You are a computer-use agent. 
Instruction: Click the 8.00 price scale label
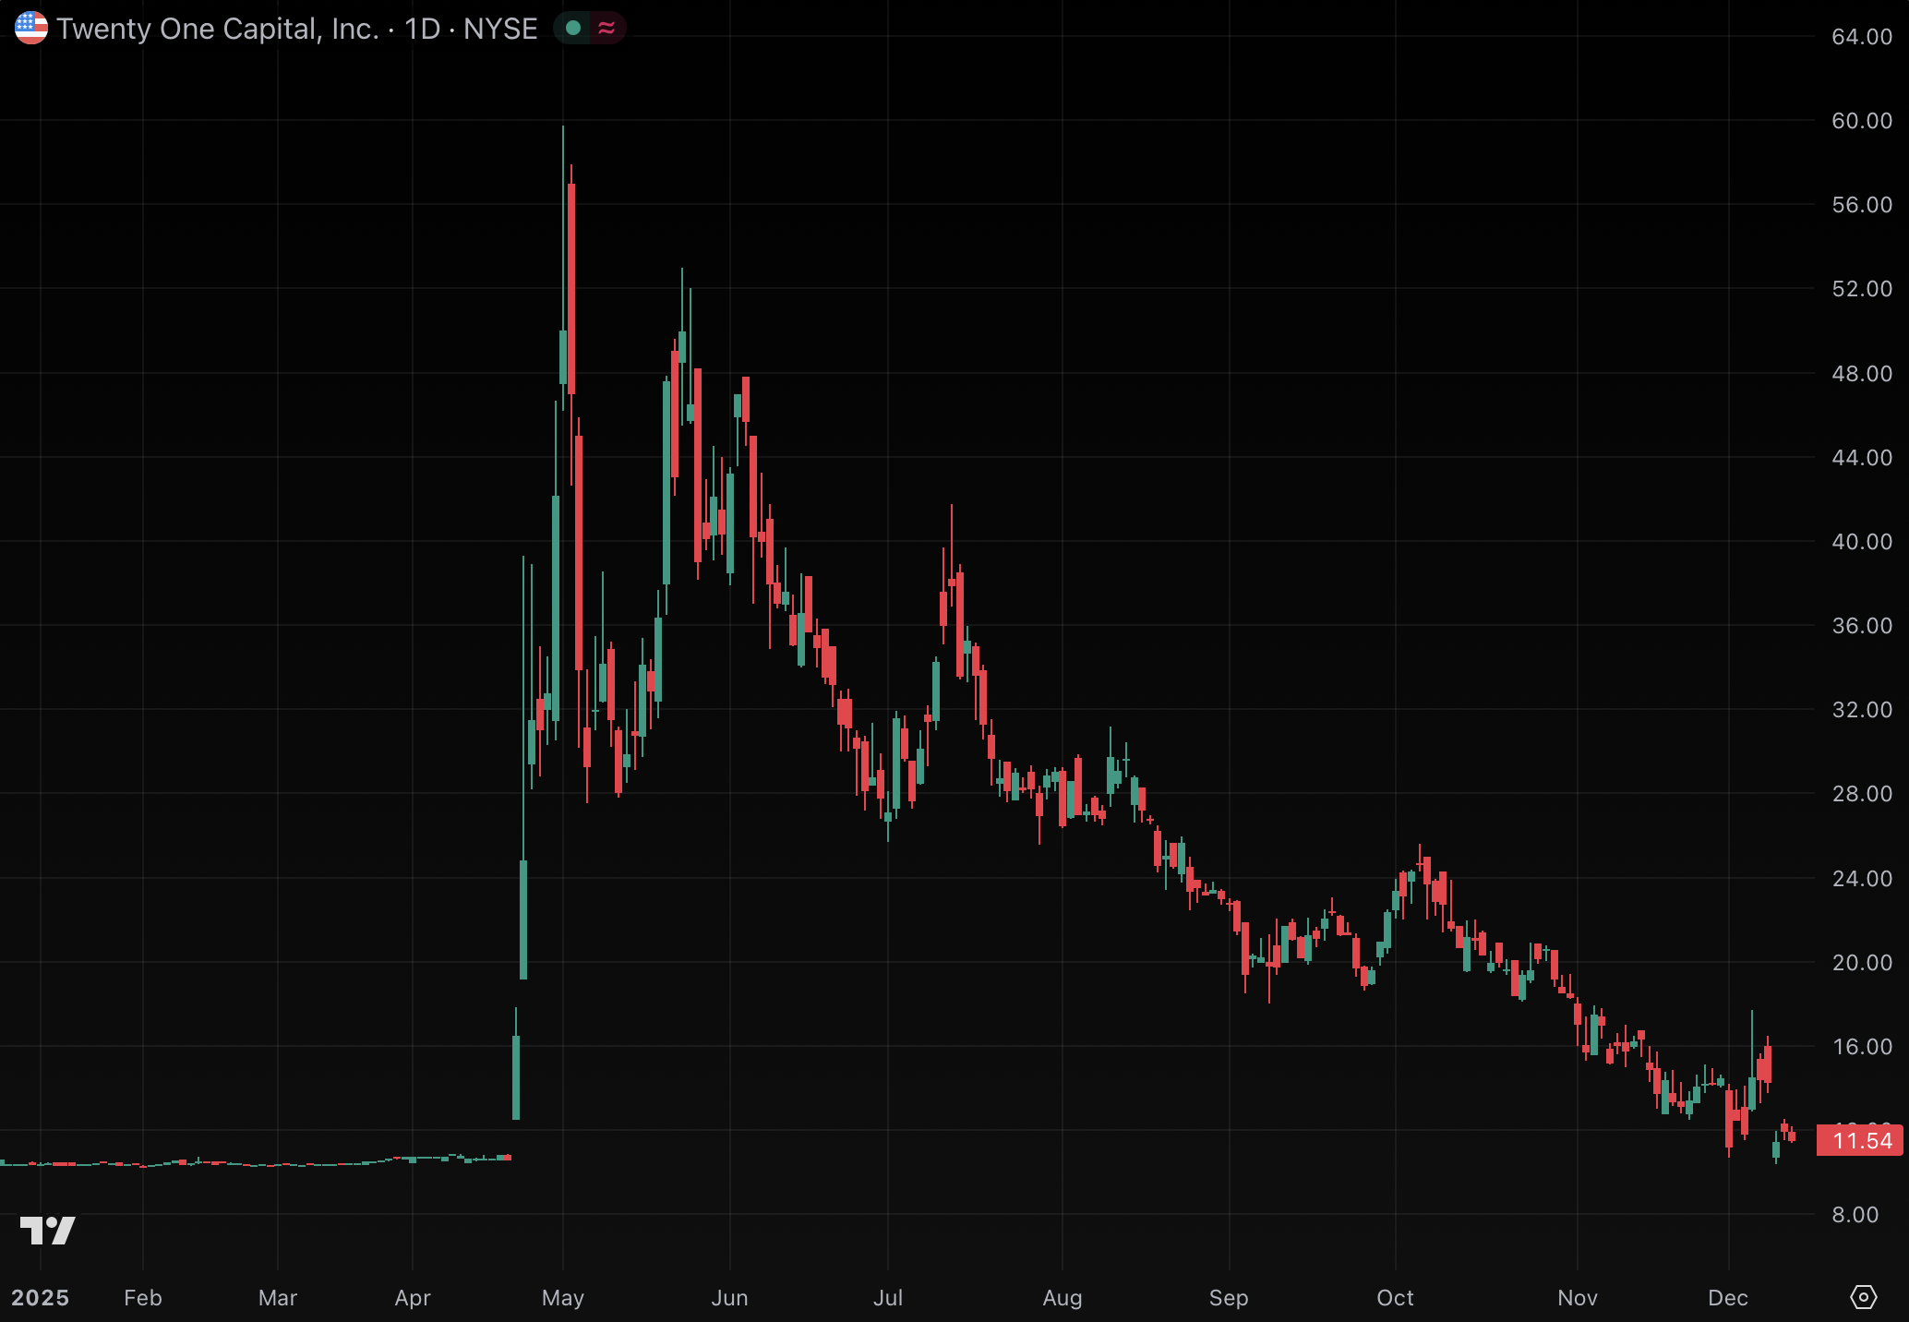point(1861,1215)
